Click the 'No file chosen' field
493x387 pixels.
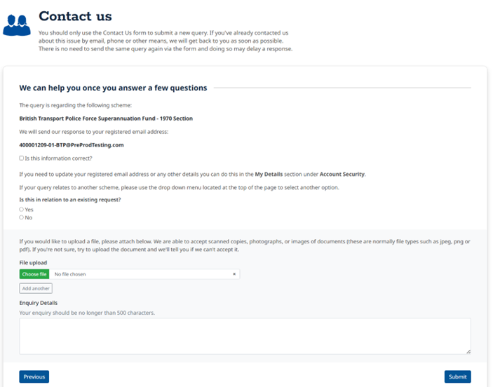point(140,274)
